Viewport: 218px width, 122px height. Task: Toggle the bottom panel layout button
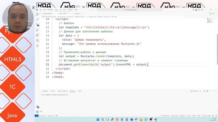click(196, 10)
